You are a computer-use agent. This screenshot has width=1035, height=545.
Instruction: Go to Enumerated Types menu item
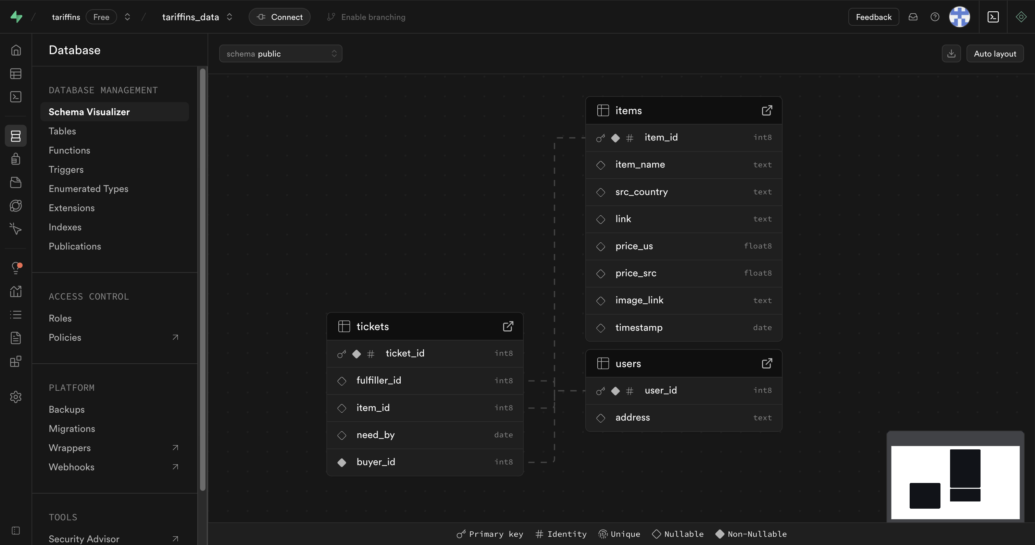point(88,189)
